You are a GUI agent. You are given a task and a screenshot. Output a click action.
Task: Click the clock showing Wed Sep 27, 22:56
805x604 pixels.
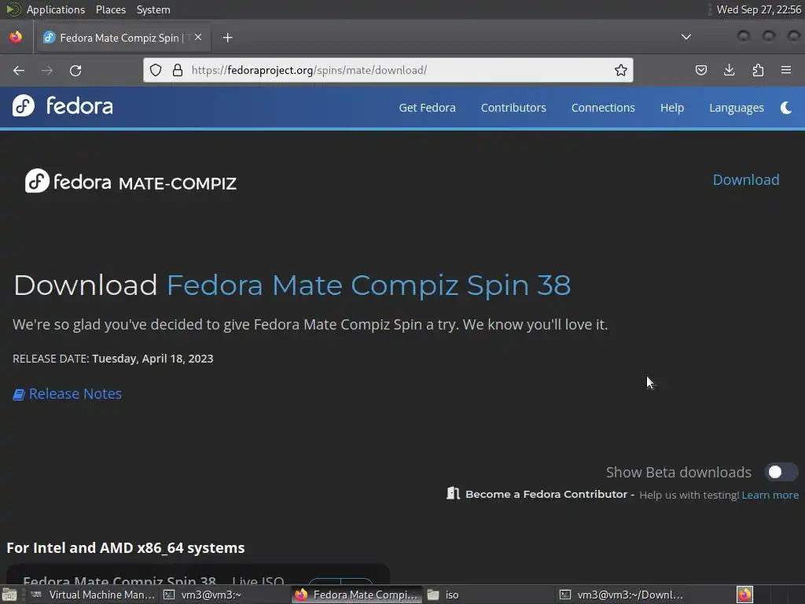click(759, 9)
